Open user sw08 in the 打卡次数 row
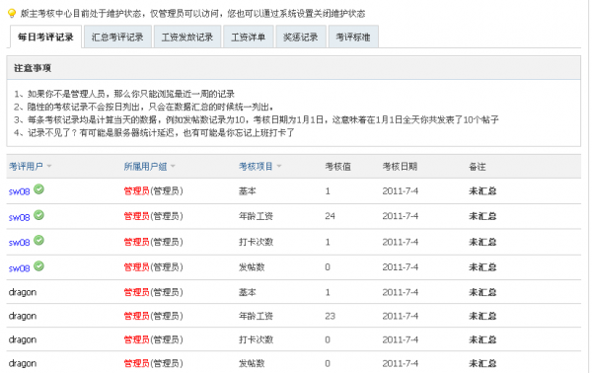The image size is (592, 373). (20, 243)
